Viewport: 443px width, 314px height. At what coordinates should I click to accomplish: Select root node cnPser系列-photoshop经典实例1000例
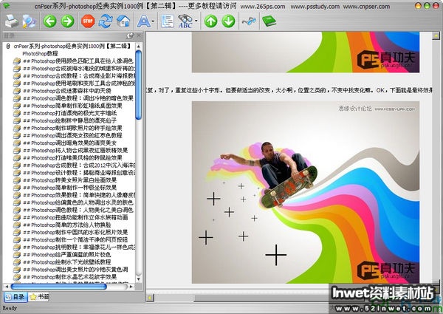pos(72,46)
